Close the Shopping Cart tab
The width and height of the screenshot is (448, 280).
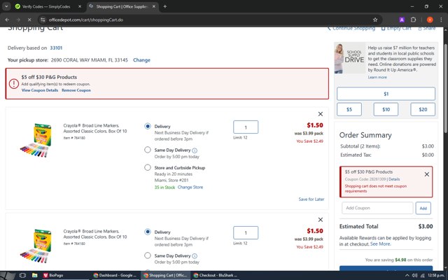[154, 6]
